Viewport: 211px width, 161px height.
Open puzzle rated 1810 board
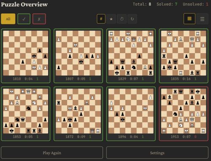click(x=26, y=53)
